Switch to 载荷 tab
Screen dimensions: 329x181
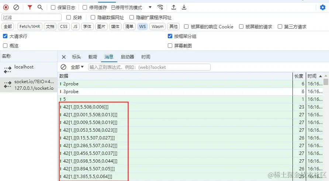point(93,57)
